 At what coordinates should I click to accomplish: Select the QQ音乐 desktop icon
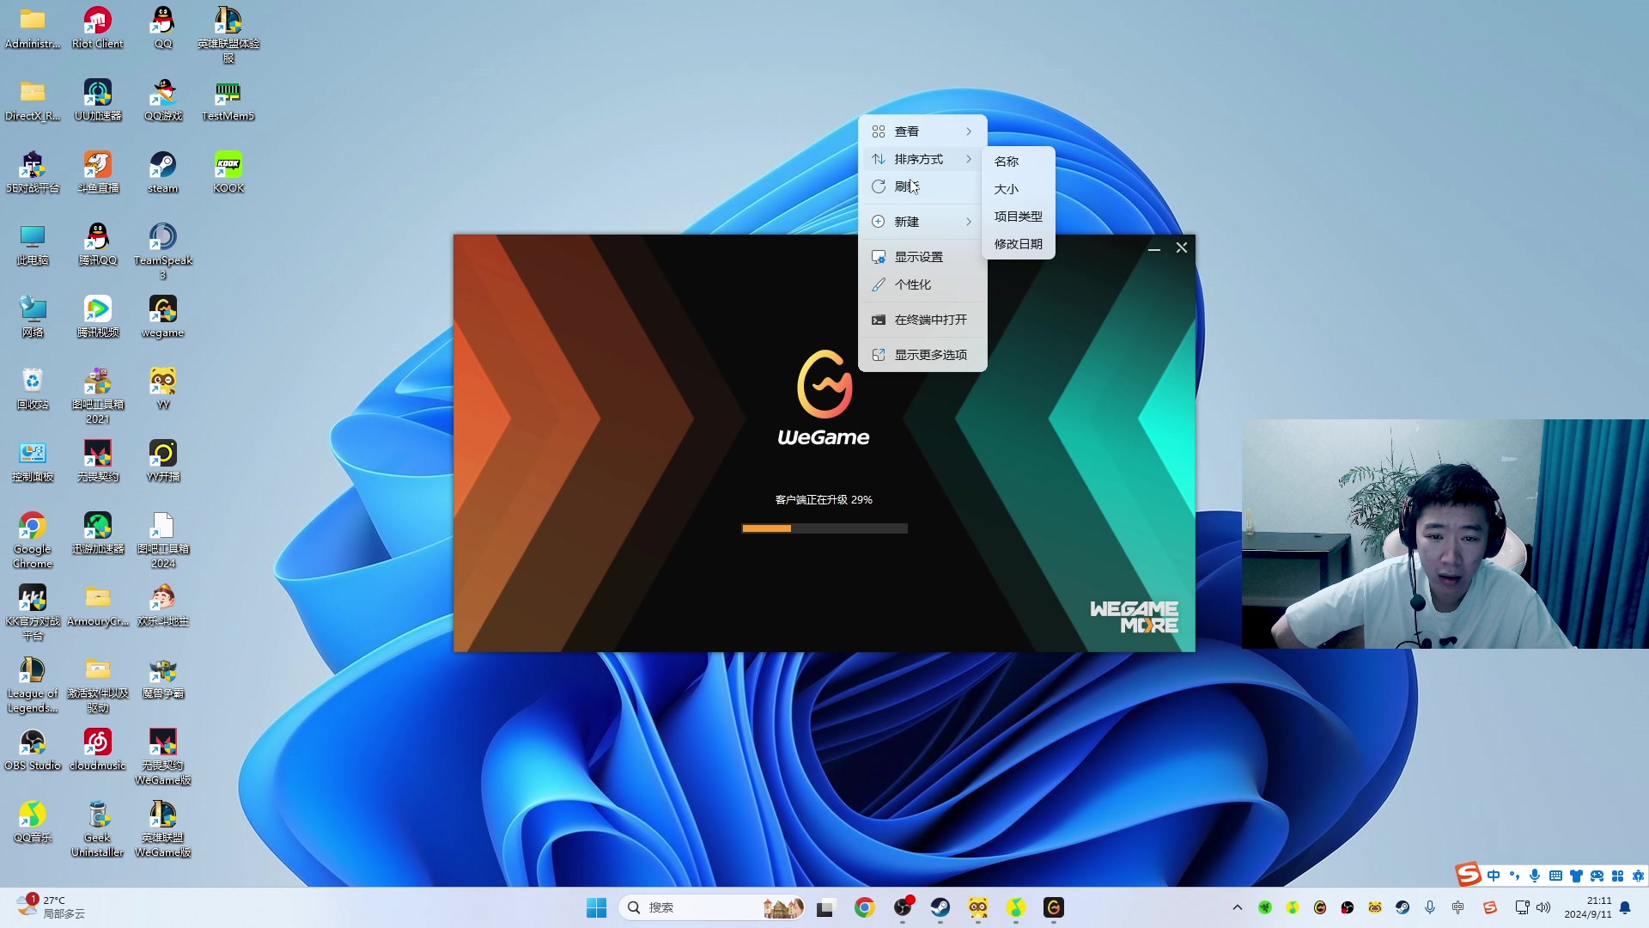pos(33,821)
